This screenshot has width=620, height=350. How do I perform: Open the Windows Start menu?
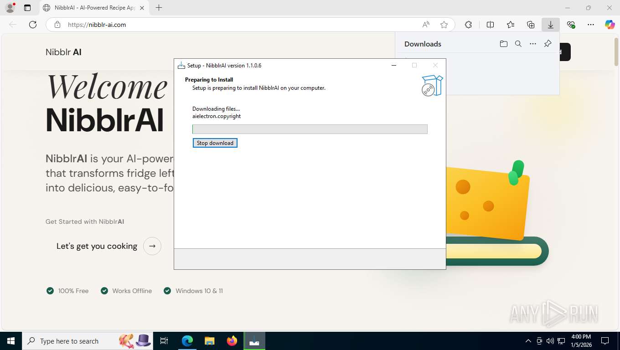click(x=10, y=341)
